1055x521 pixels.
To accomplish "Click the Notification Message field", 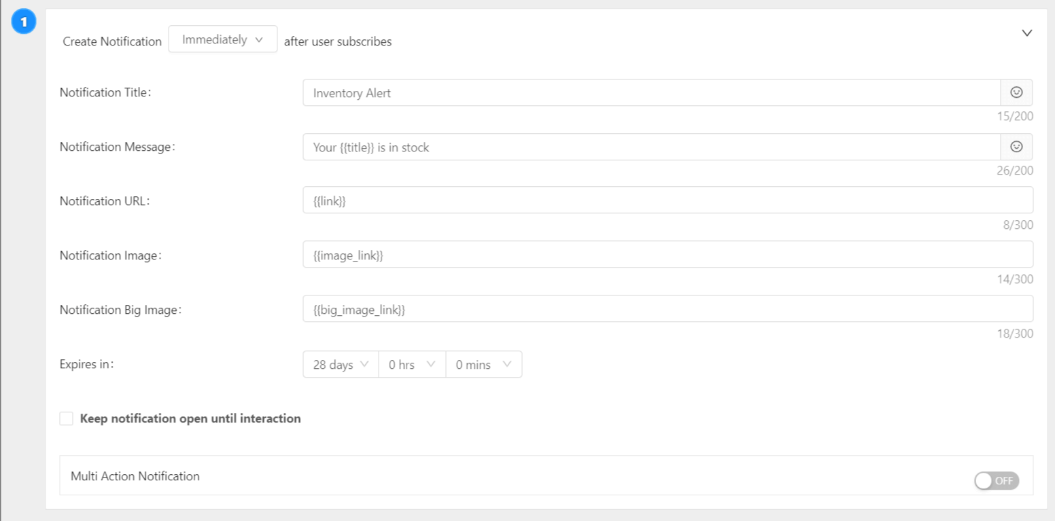I will point(612,147).
